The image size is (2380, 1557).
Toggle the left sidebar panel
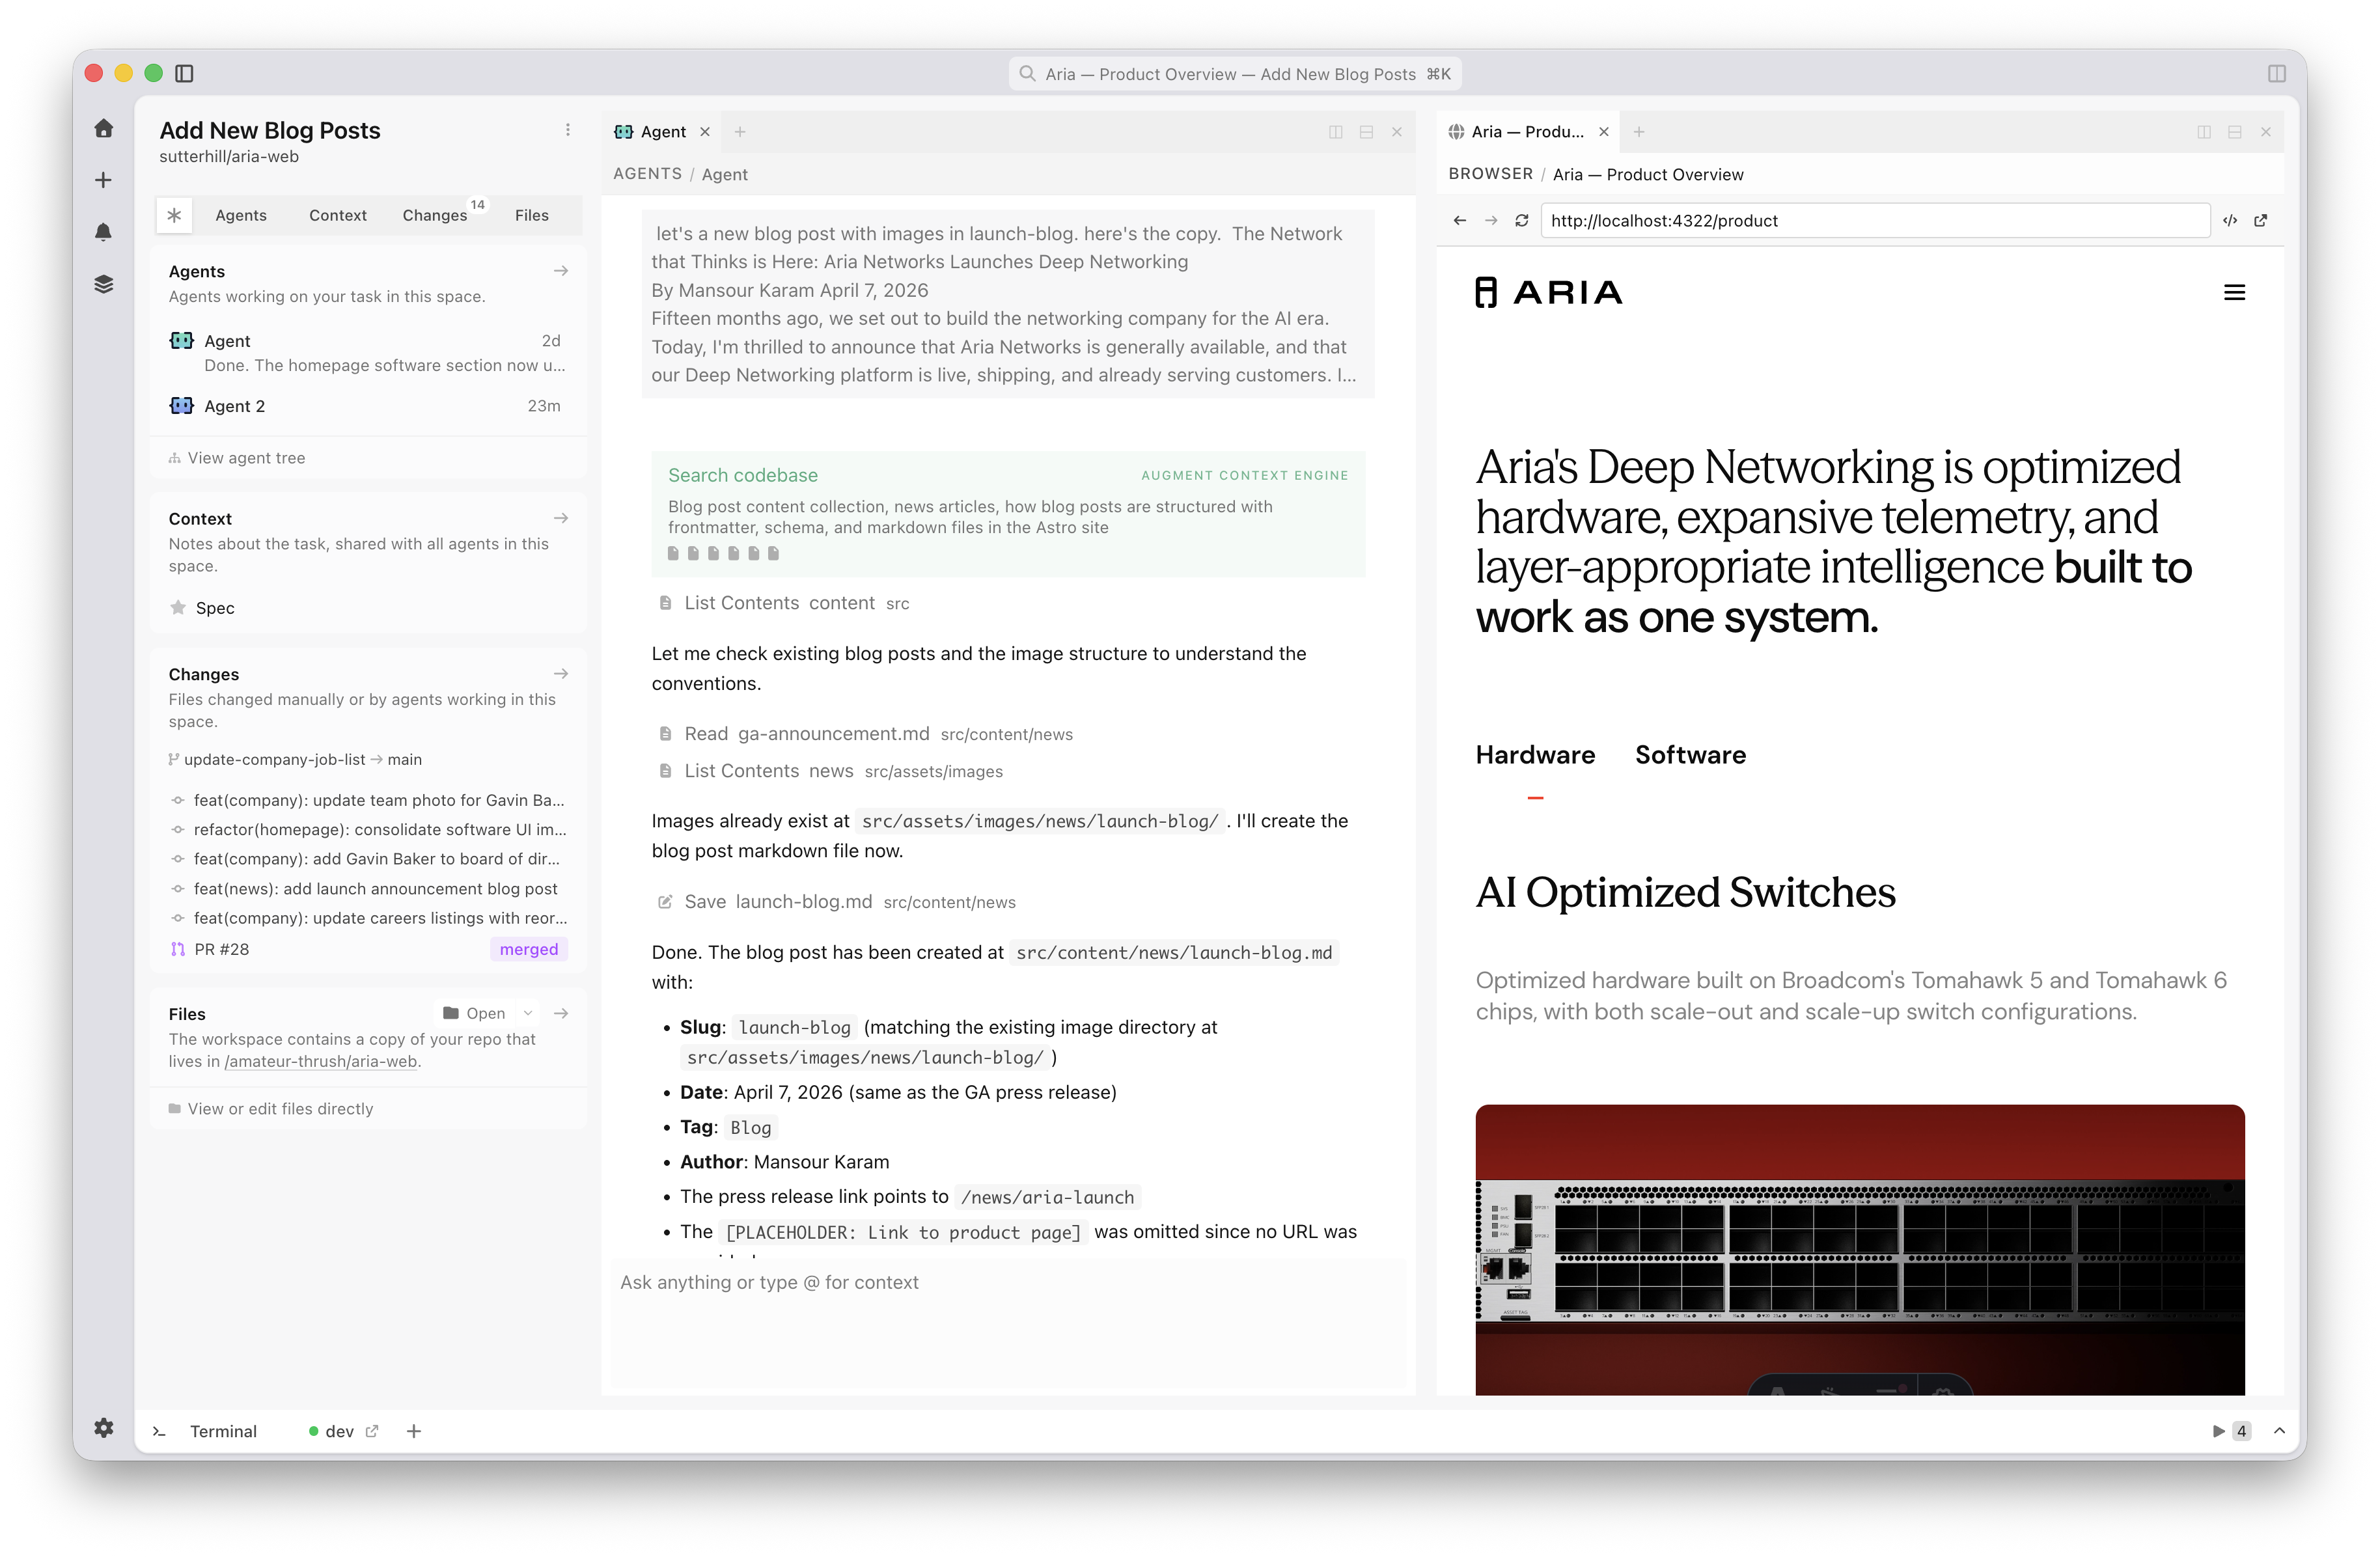[x=184, y=73]
